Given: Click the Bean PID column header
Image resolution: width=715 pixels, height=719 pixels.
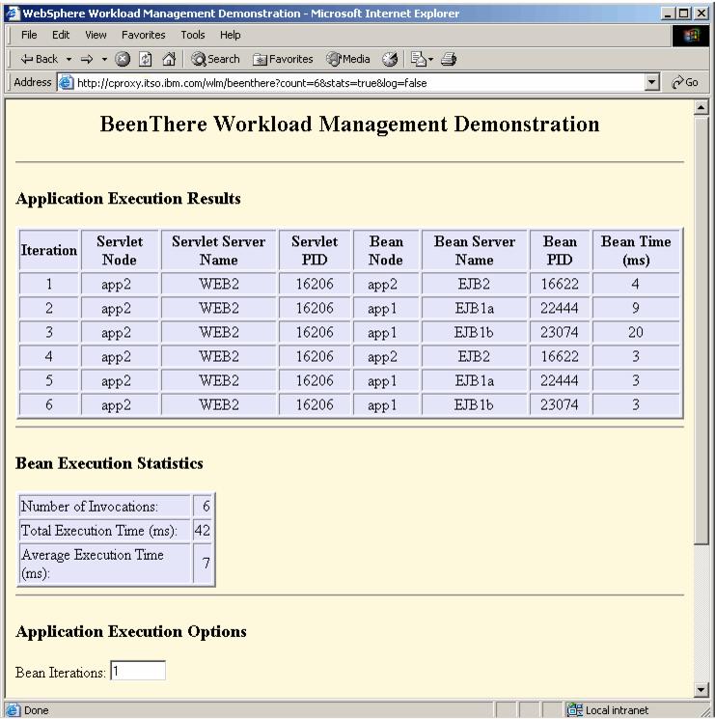Looking at the screenshot, I should (x=560, y=250).
